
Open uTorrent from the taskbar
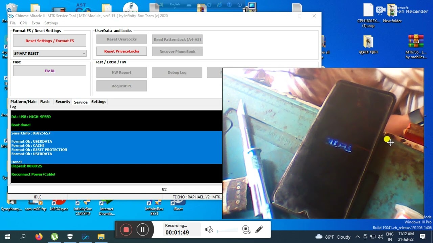(54, 237)
